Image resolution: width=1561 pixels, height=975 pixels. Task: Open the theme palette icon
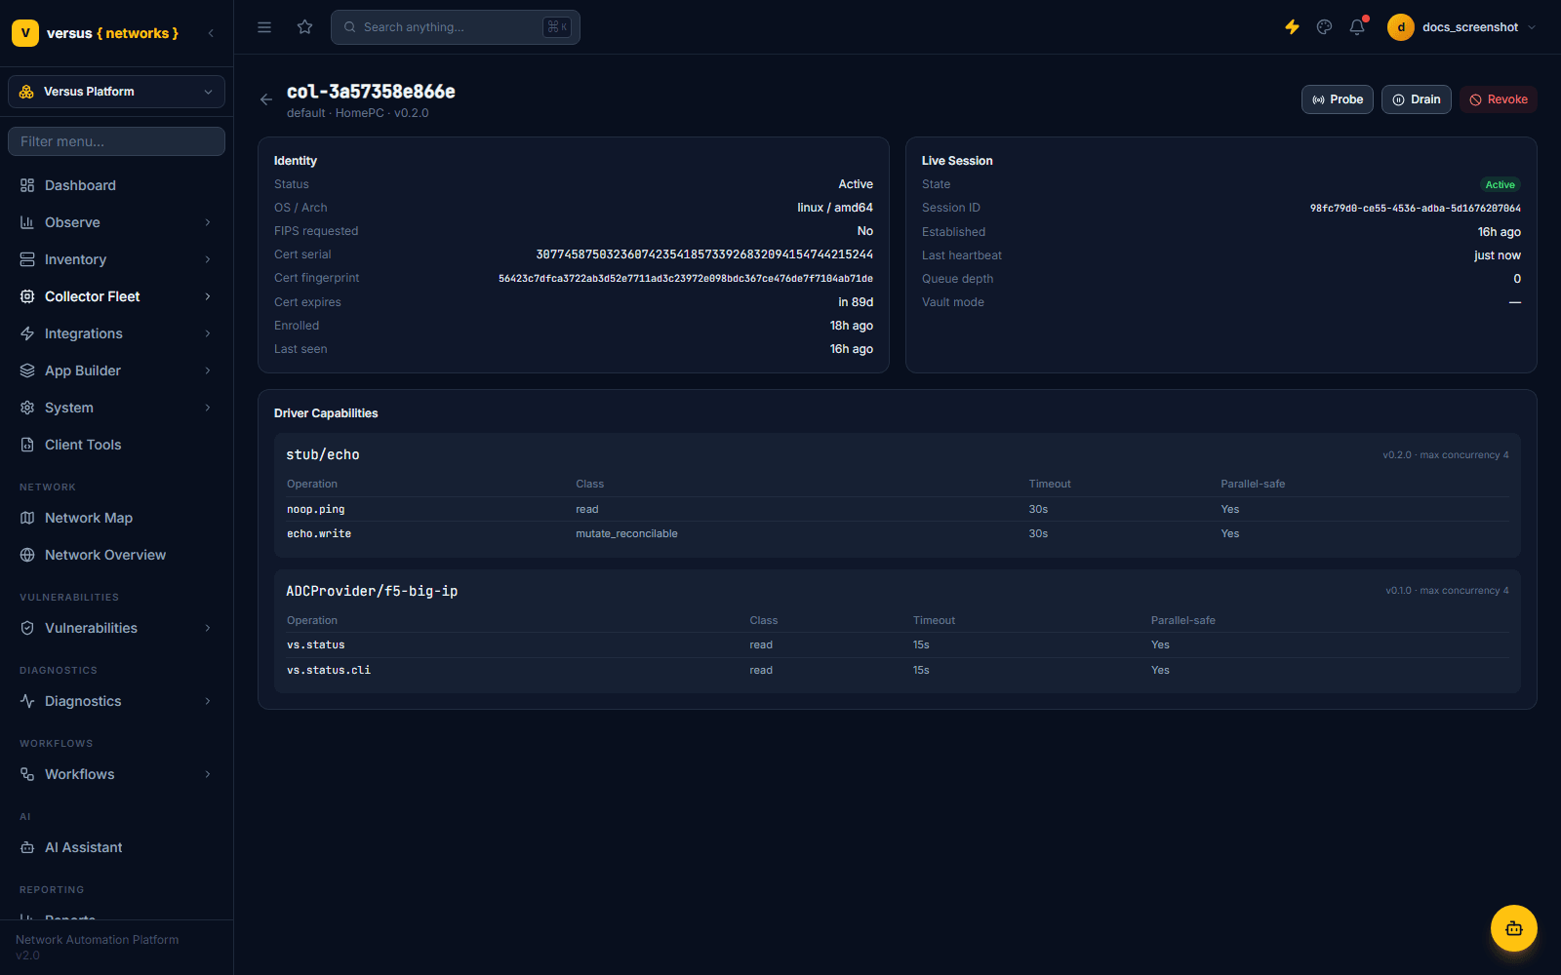[x=1324, y=27]
